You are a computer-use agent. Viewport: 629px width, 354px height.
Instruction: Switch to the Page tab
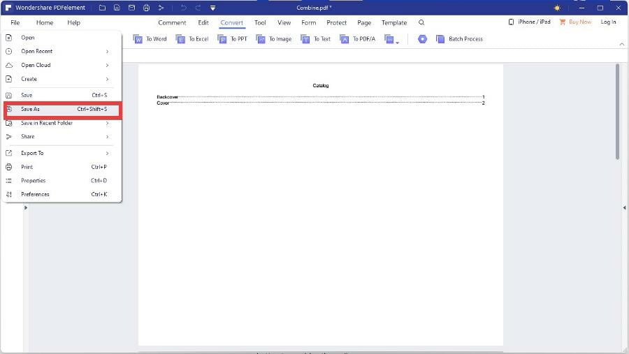[x=364, y=22]
